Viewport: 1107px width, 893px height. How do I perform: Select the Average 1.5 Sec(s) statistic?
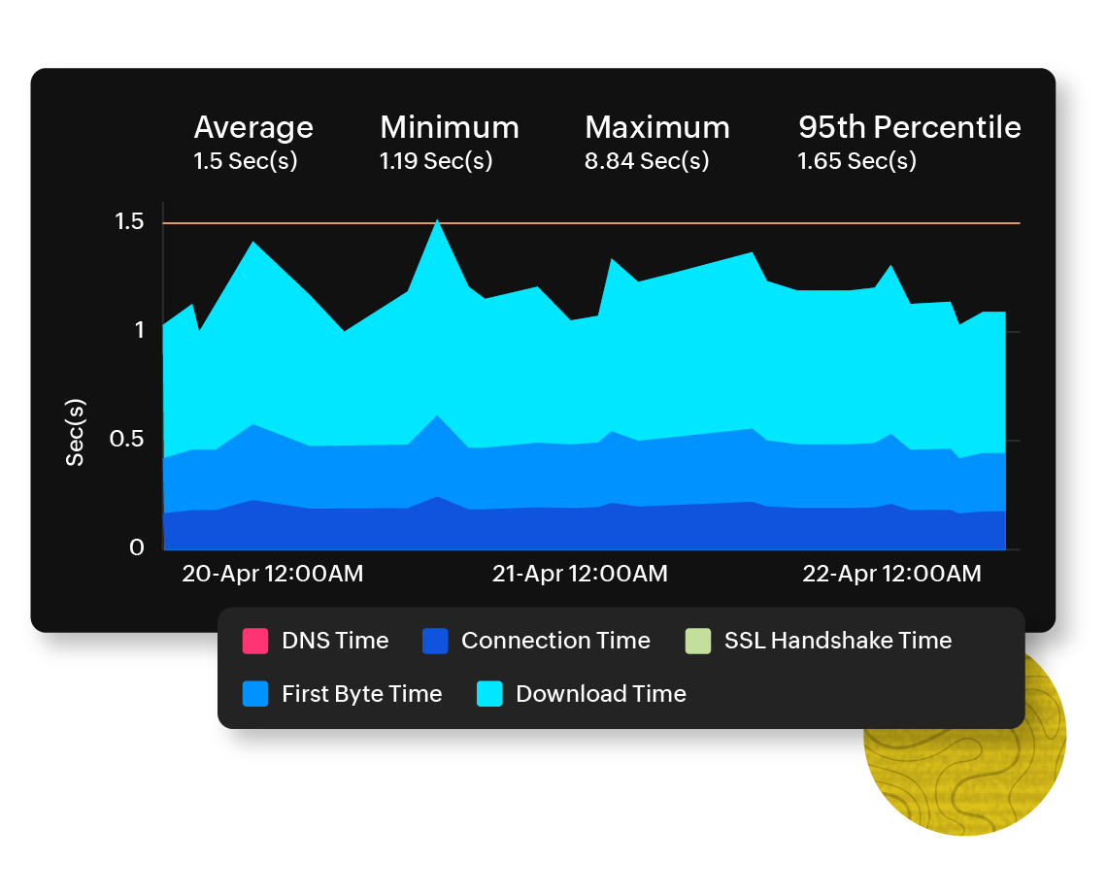point(252,142)
